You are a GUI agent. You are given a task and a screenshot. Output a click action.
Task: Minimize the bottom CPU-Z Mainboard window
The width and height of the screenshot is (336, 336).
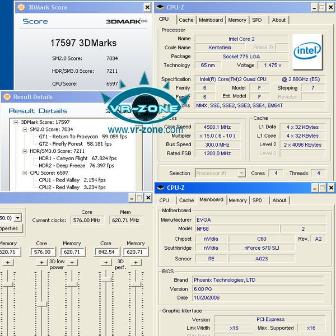[315, 188]
